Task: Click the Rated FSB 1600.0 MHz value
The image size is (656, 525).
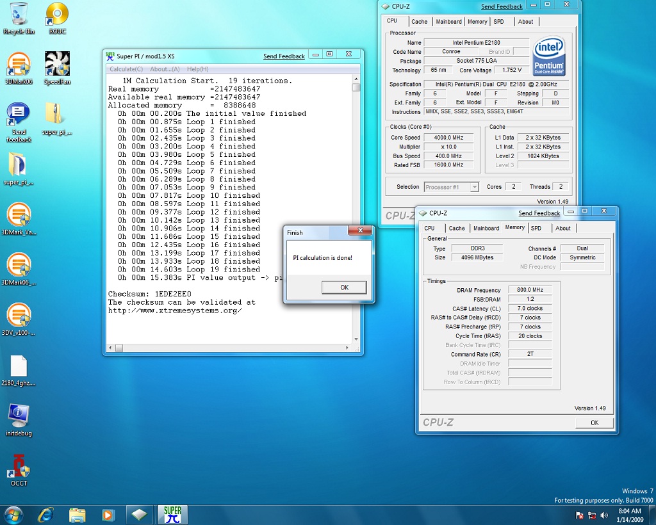Action: 448,165
